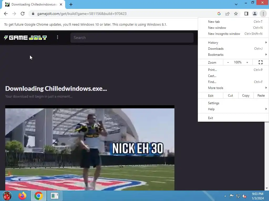Click the Google icon in address bar
The height and width of the screenshot is (201, 269).
pyautogui.click(x=219, y=14)
